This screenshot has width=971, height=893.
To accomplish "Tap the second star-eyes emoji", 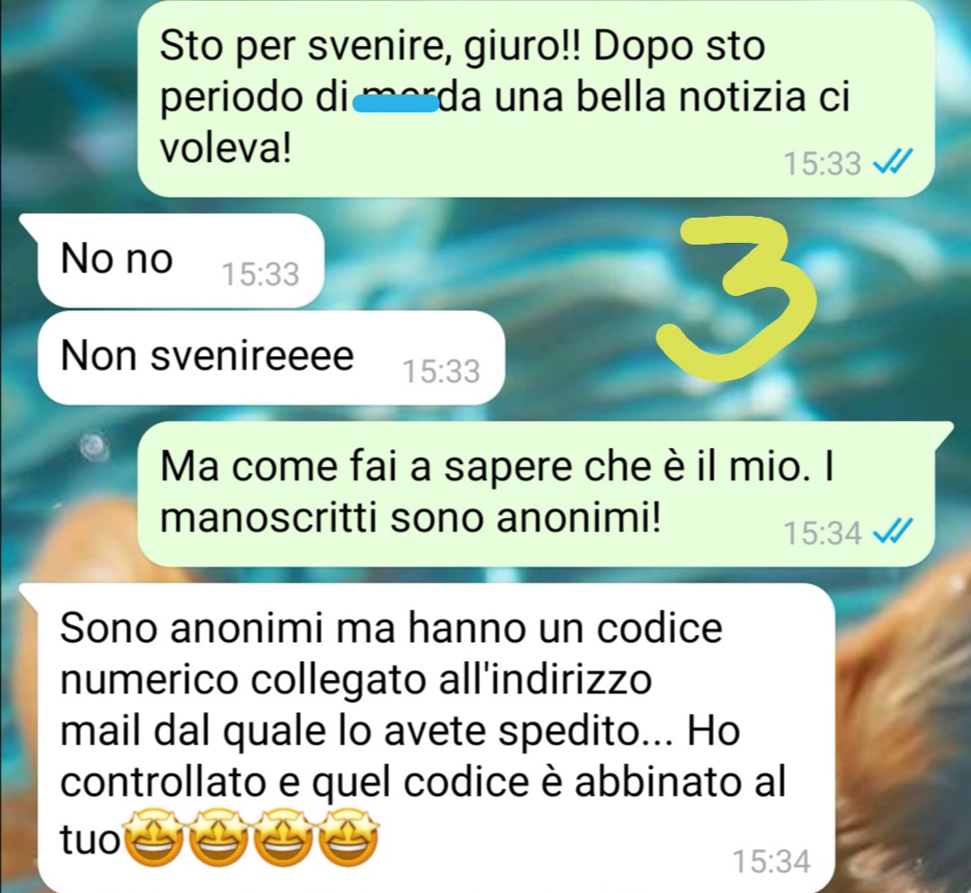I will coord(218,836).
